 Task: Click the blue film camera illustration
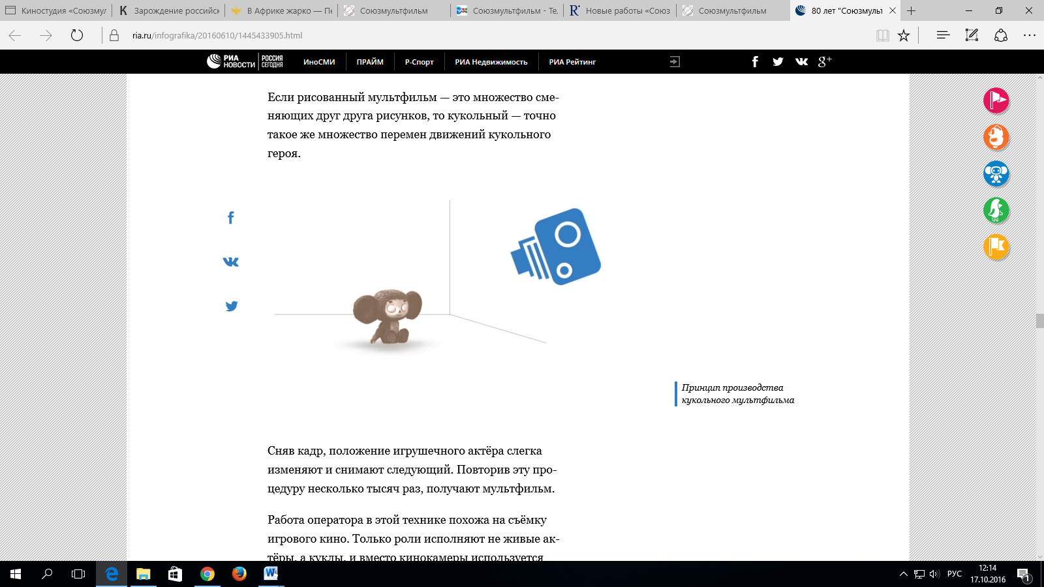point(556,247)
